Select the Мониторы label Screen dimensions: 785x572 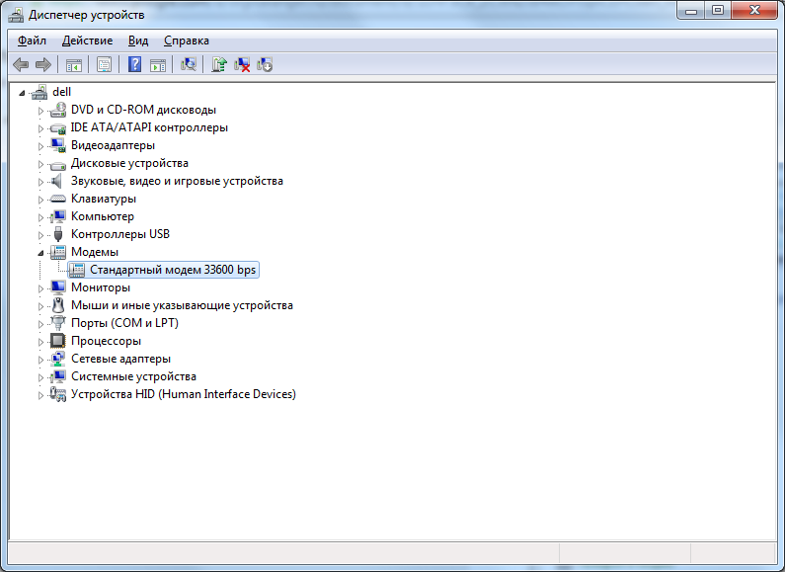click(x=101, y=287)
